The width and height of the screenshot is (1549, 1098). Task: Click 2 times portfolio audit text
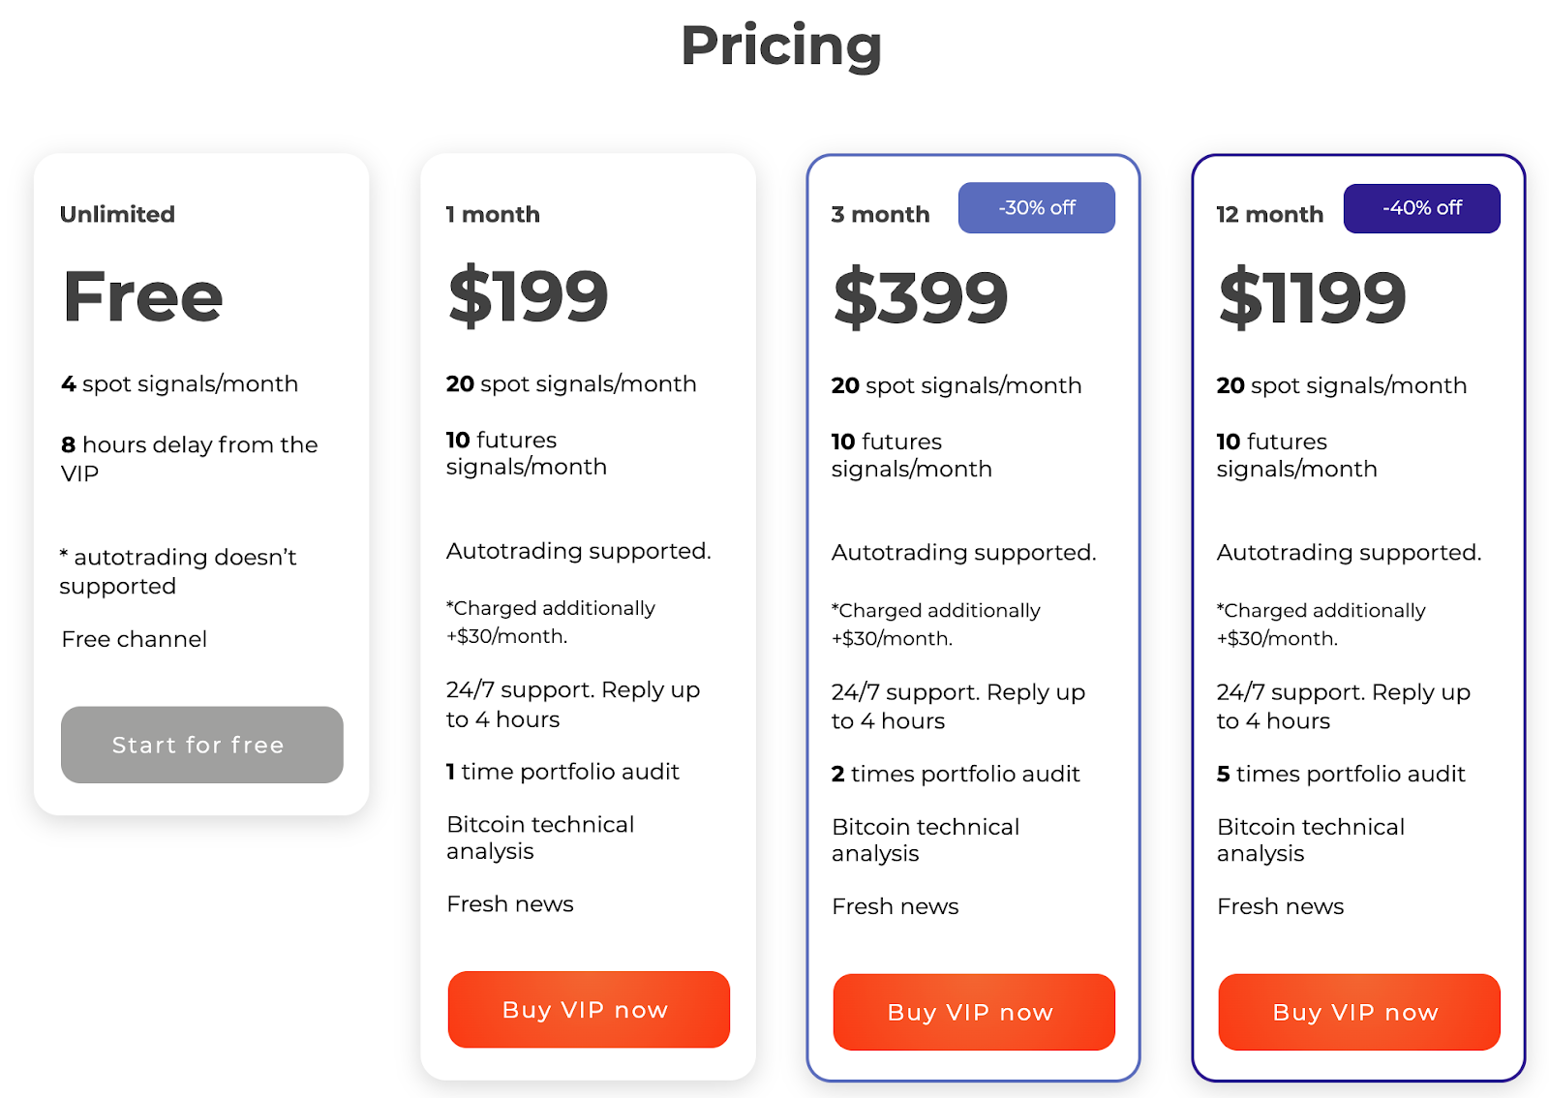pos(956,774)
